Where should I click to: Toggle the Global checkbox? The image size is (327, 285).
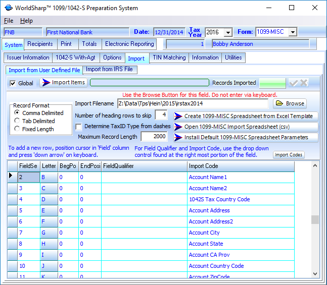(13, 83)
